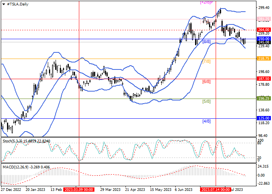This screenshot has width=272, height=194.
Task: Click the 281.25 pink price label
Action: point(264,19)
